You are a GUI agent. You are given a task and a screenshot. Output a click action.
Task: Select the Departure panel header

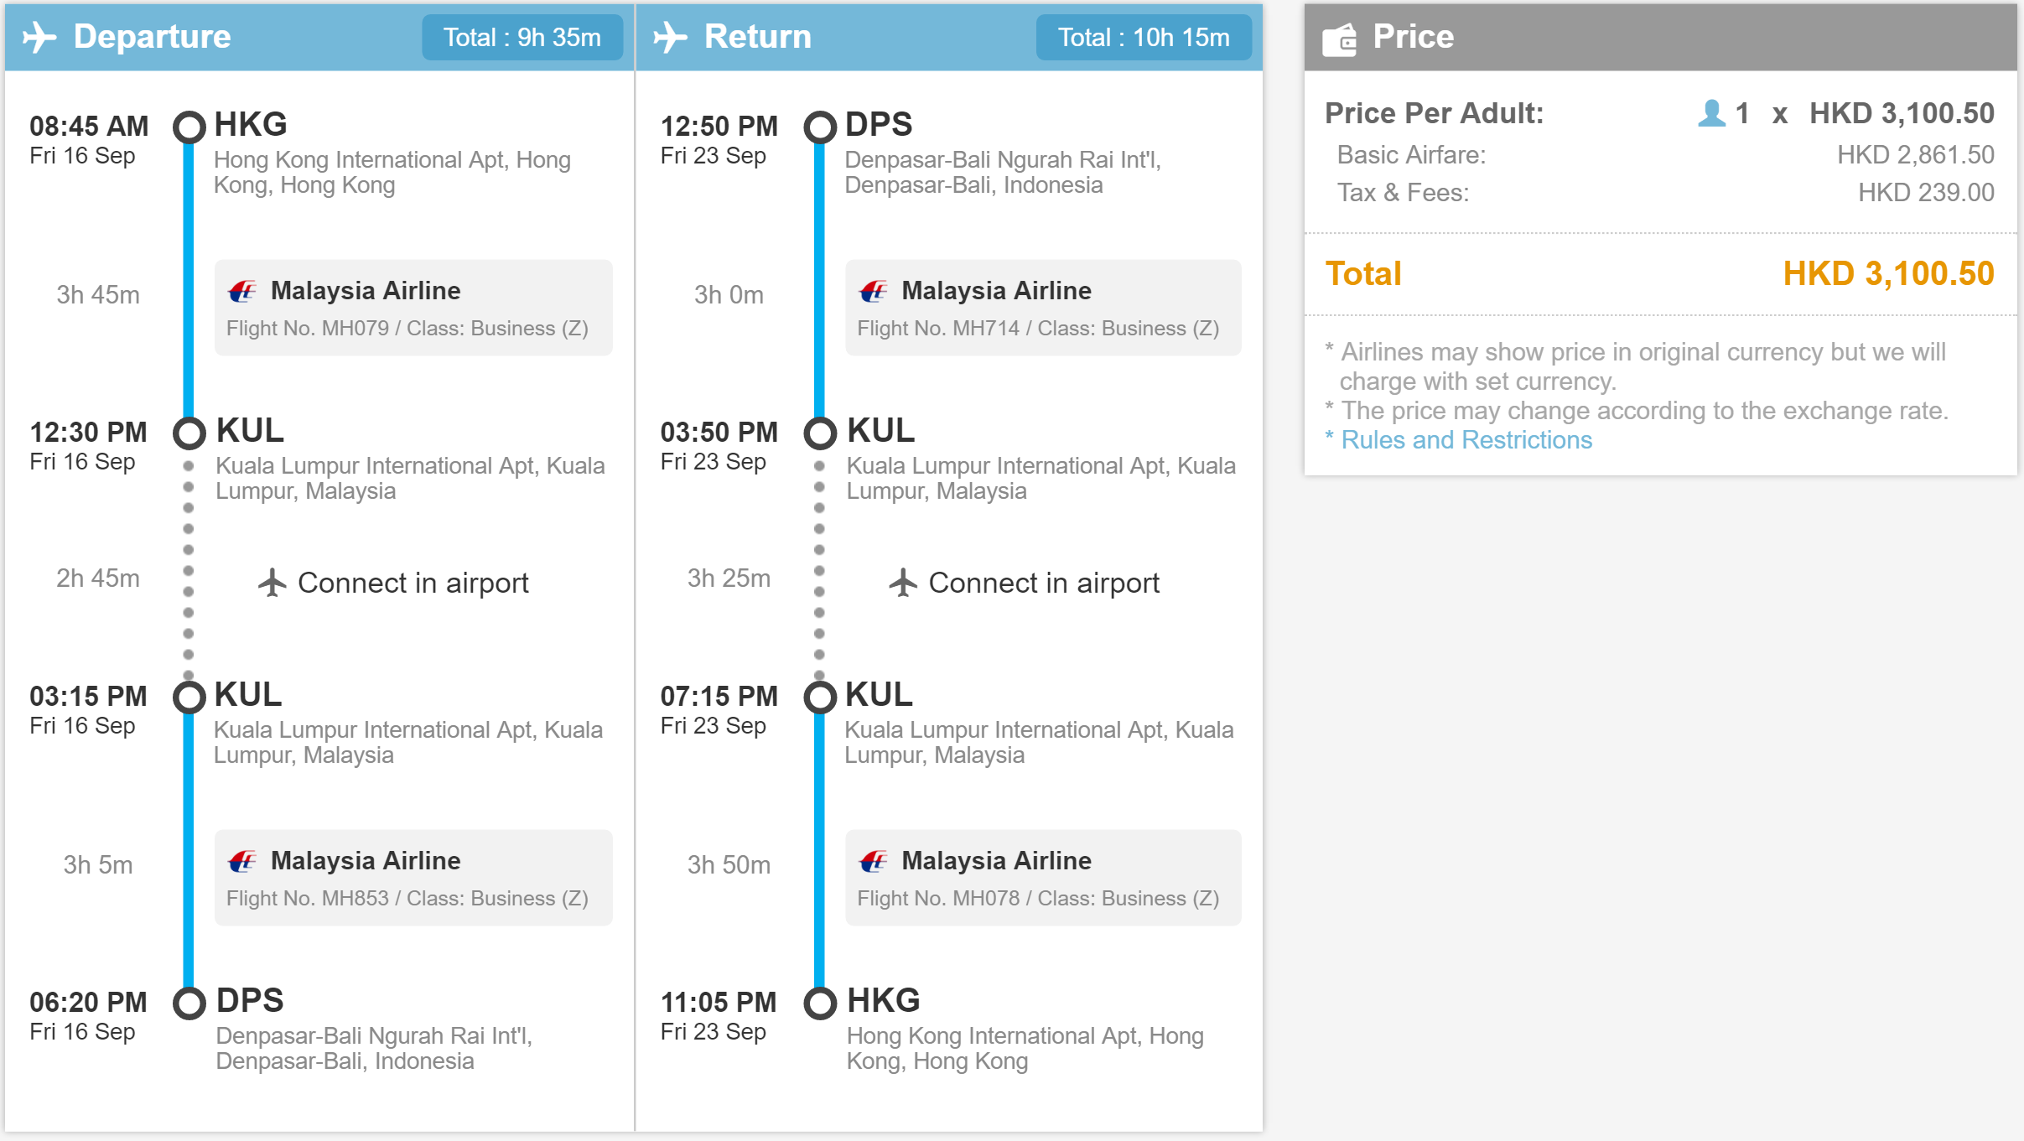click(x=319, y=37)
